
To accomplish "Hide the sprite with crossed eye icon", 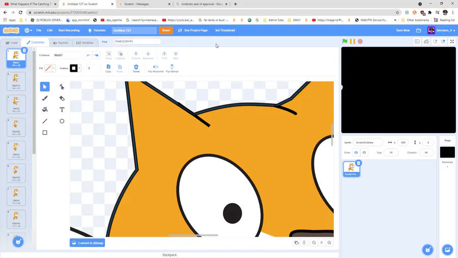I will (x=364, y=152).
